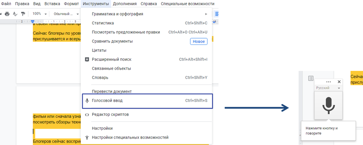Choose Статистика from the tools menu

tap(147, 23)
